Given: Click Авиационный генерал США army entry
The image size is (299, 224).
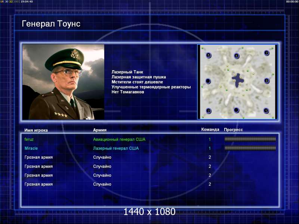Looking at the screenshot, I should tap(119, 139).
